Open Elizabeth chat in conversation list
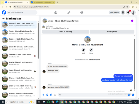 (19, 48)
